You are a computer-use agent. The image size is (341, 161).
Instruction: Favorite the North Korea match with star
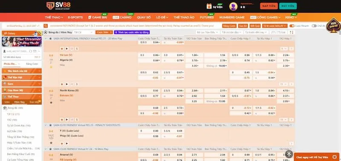click(x=51, y=102)
